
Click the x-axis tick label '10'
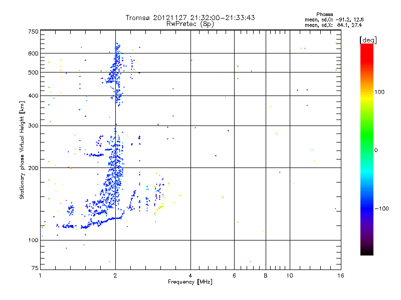290,275
